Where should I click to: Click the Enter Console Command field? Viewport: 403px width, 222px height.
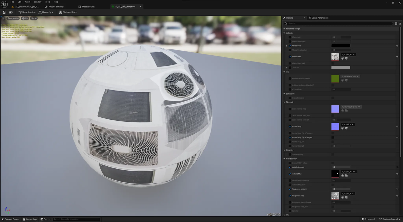point(76,219)
